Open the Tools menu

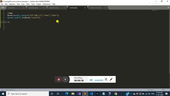pos(33,4)
